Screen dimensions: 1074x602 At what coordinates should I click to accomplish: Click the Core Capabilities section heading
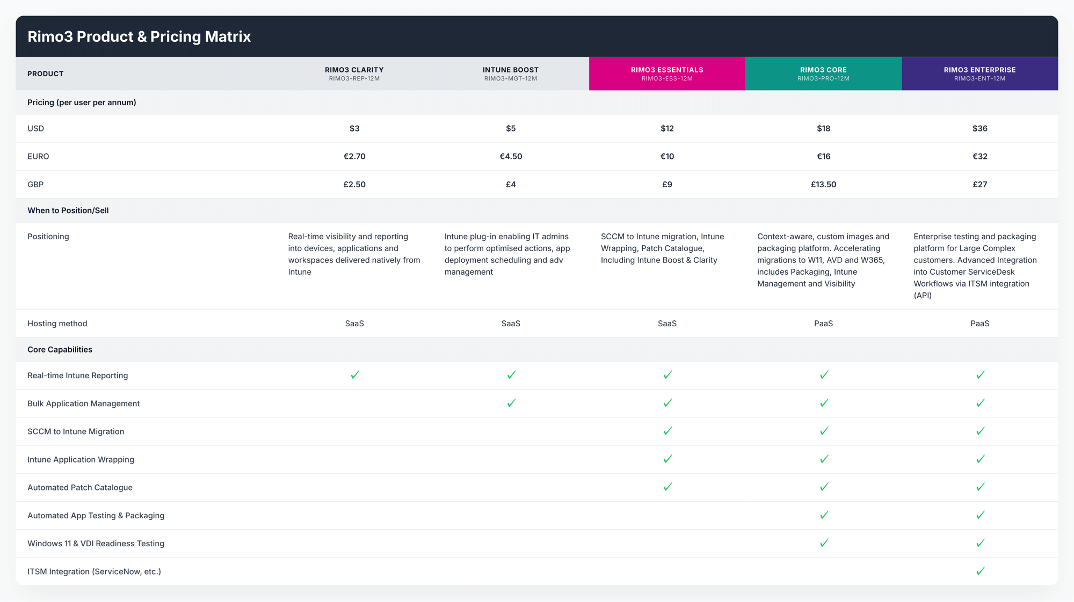[x=60, y=349]
